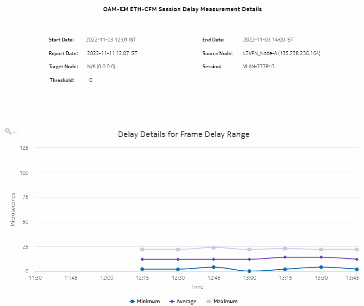Select Maximum data point at 12:45

click(x=214, y=248)
